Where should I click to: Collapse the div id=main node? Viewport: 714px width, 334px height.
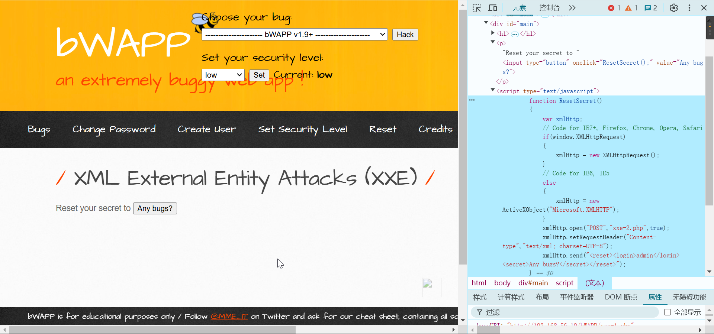[x=486, y=23]
